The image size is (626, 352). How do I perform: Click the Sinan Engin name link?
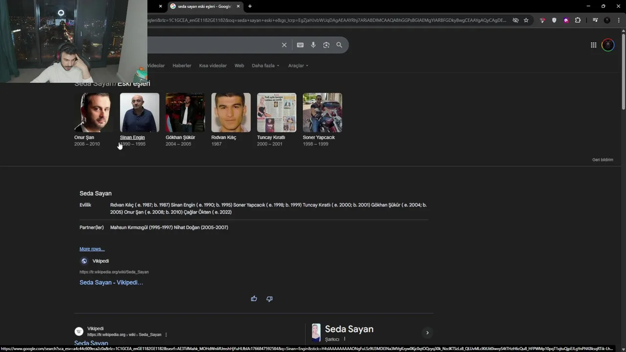[x=133, y=137]
